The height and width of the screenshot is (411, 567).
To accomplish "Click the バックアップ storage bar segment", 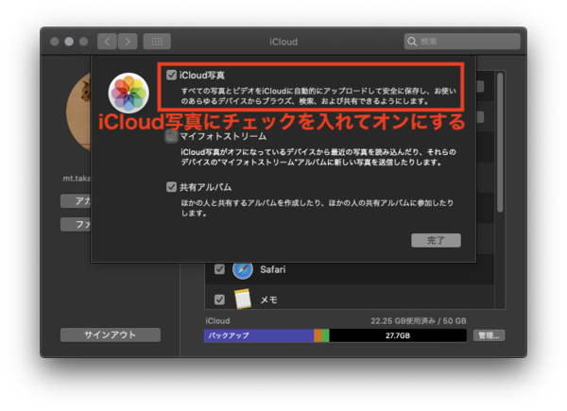I will click(x=259, y=335).
